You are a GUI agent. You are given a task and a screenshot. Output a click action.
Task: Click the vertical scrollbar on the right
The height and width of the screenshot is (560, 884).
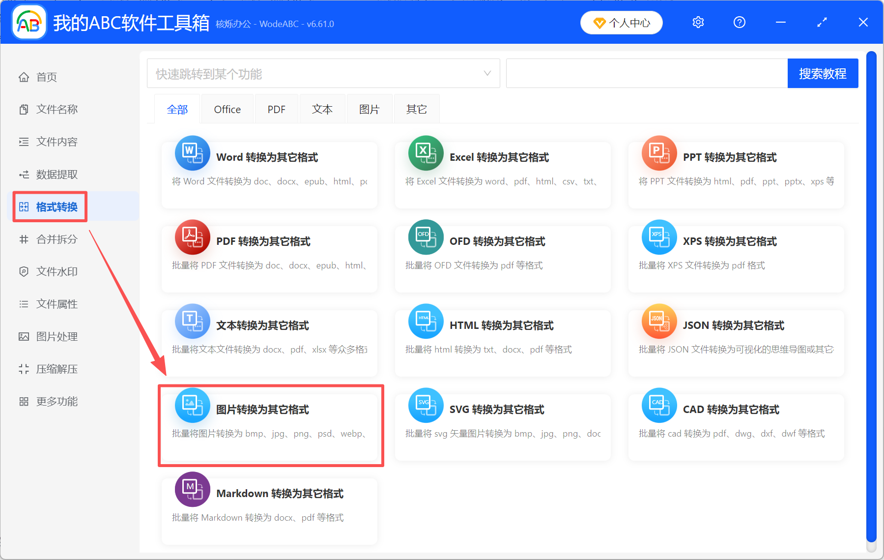(871, 295)
